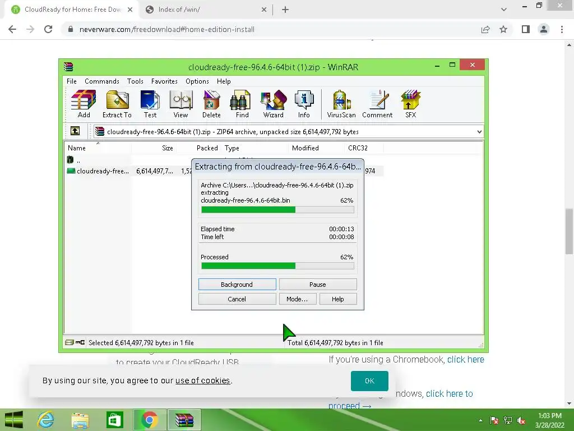574x431 pixels.
Task: Click the Delete toolbar icon
Action: (211, 104)
